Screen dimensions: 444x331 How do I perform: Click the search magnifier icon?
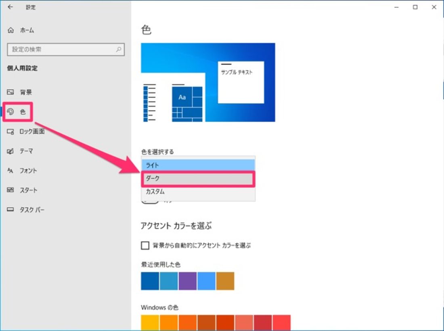(119, 50)
